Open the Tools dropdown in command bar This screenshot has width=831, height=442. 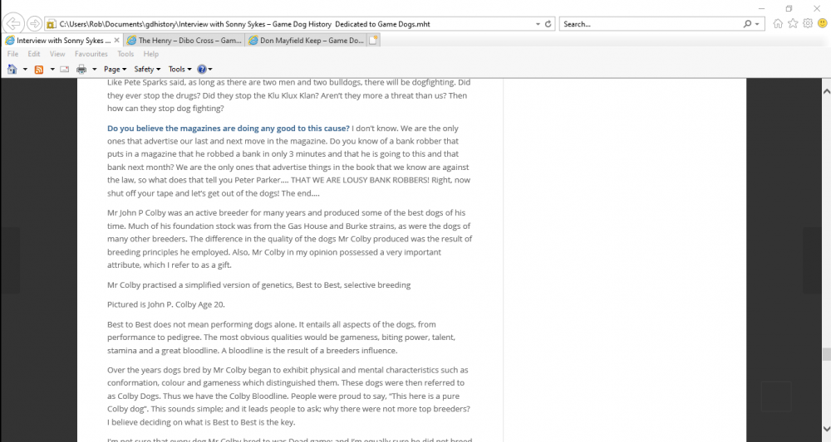pos(179,70)
